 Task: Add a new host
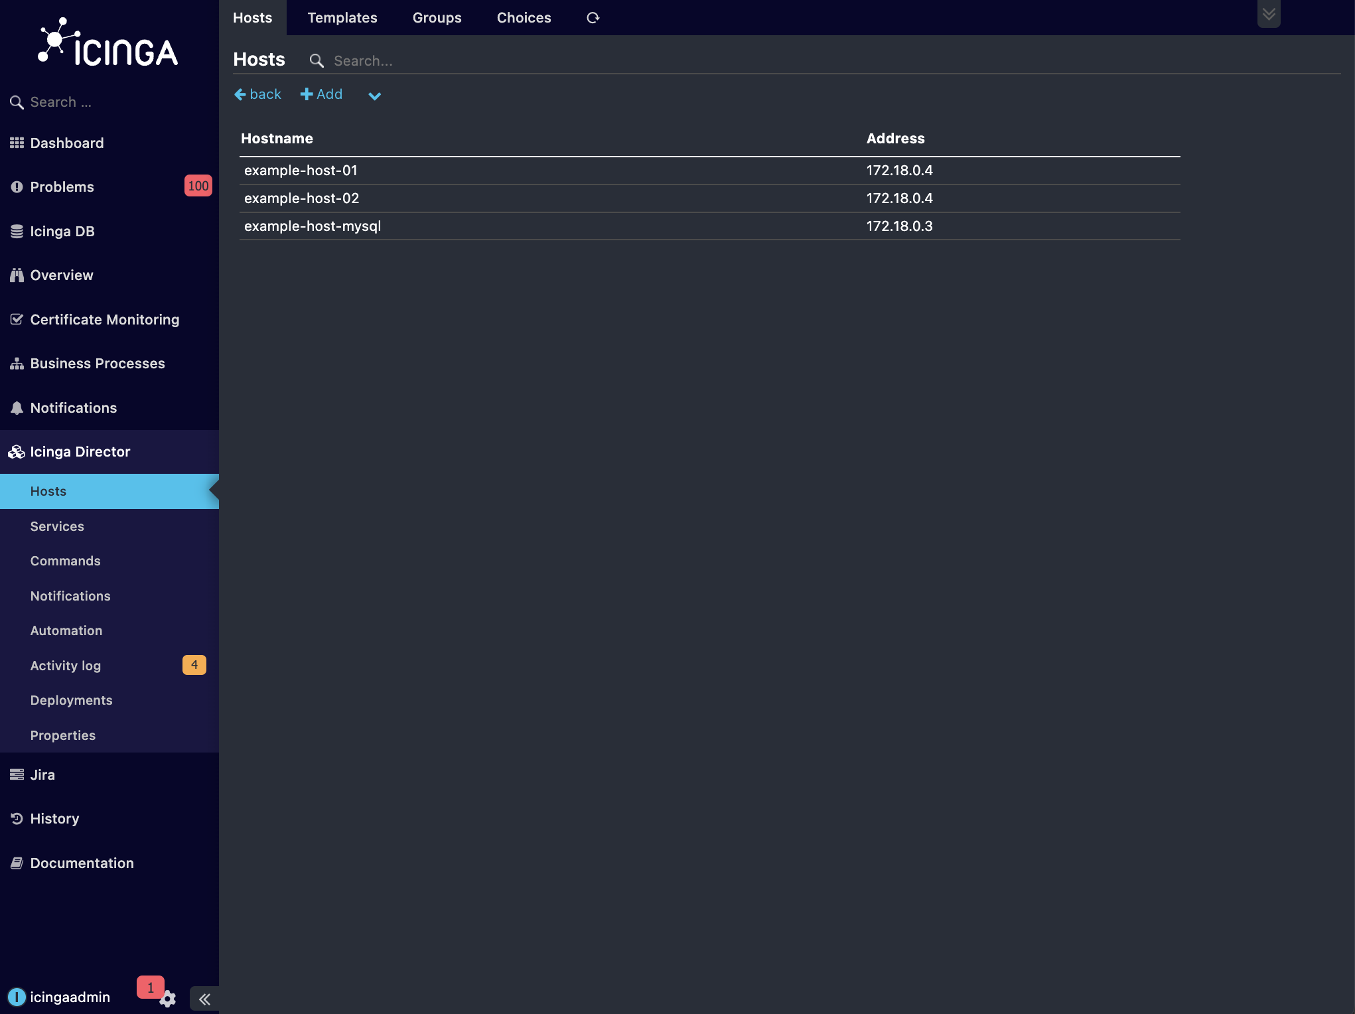[322, 94]
